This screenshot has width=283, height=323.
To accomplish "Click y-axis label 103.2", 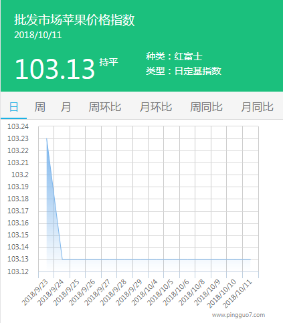I will pyautogui.click(x=20, y=175).
